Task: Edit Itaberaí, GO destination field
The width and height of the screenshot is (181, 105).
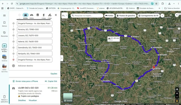Action: pyautogui.click(x=34, y=42)
